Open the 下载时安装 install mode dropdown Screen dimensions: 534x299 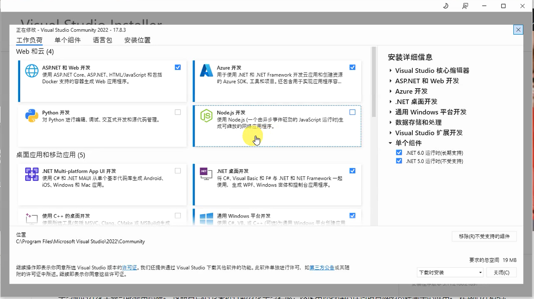click(450, 273)
